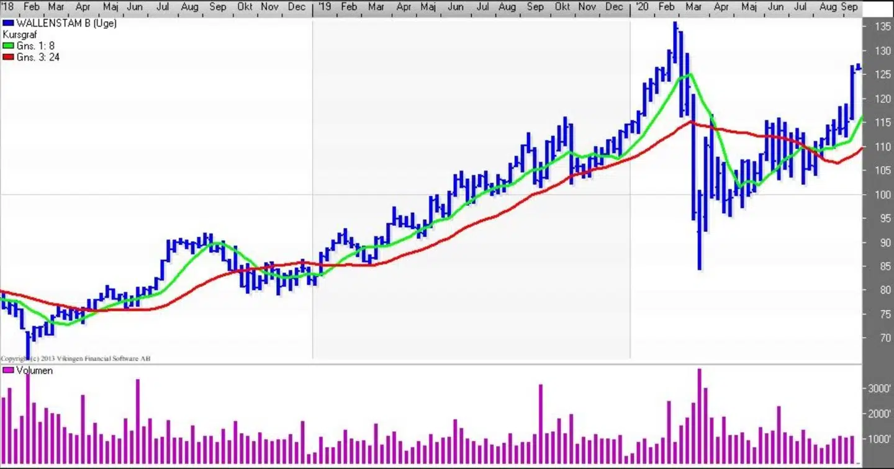Click the 1000' volume axis label

pos(880,439)
